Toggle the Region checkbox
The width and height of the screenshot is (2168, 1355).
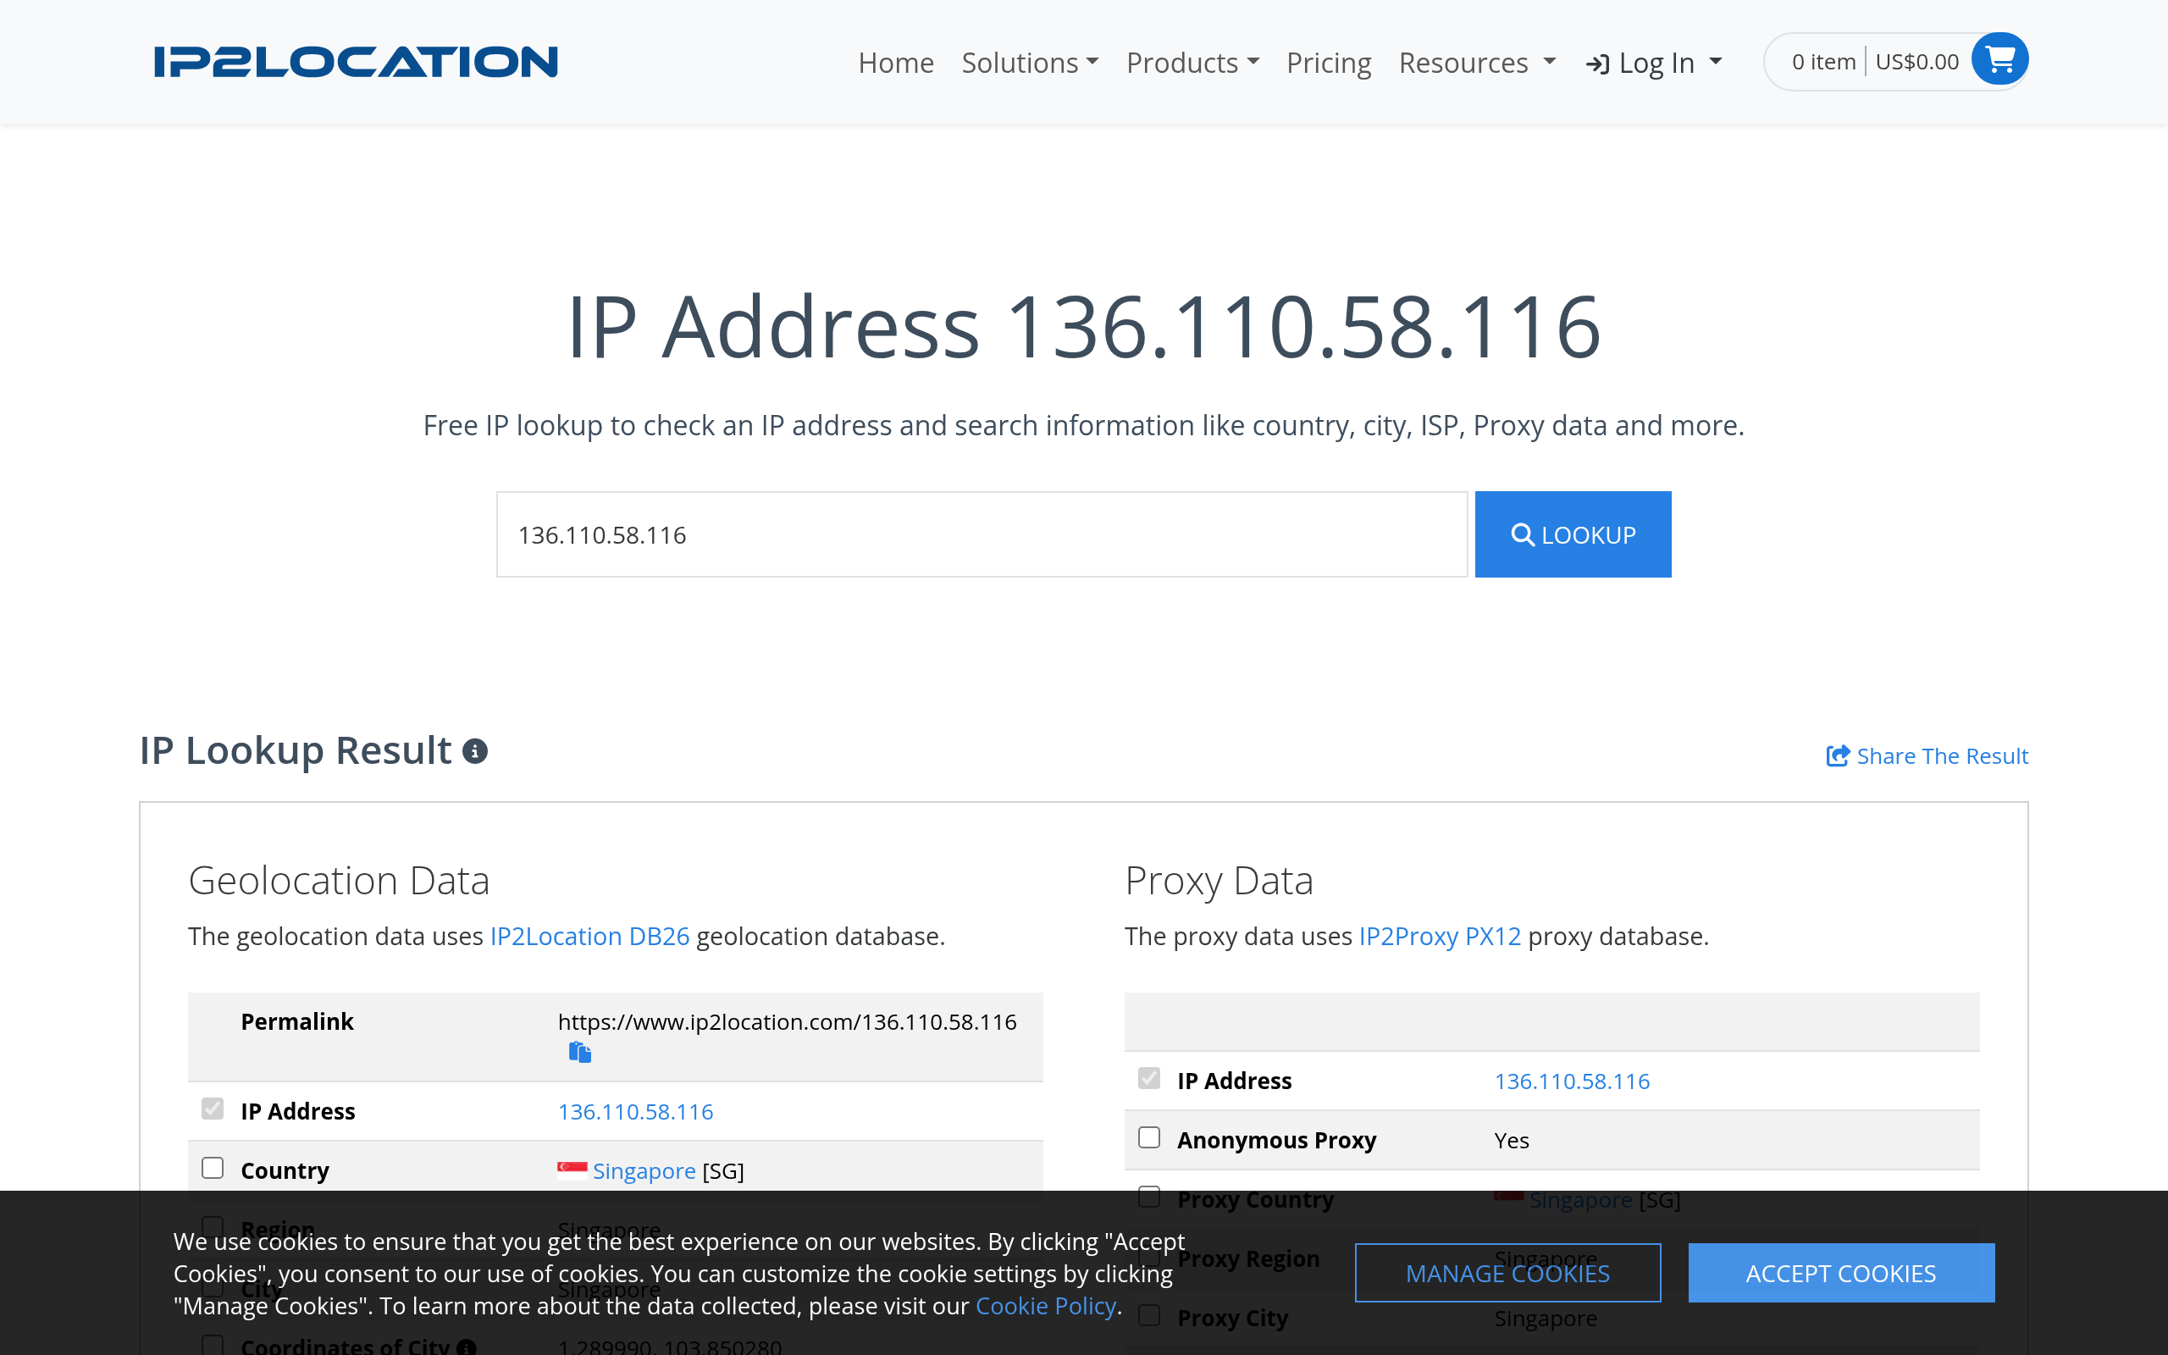[213, 1227]
